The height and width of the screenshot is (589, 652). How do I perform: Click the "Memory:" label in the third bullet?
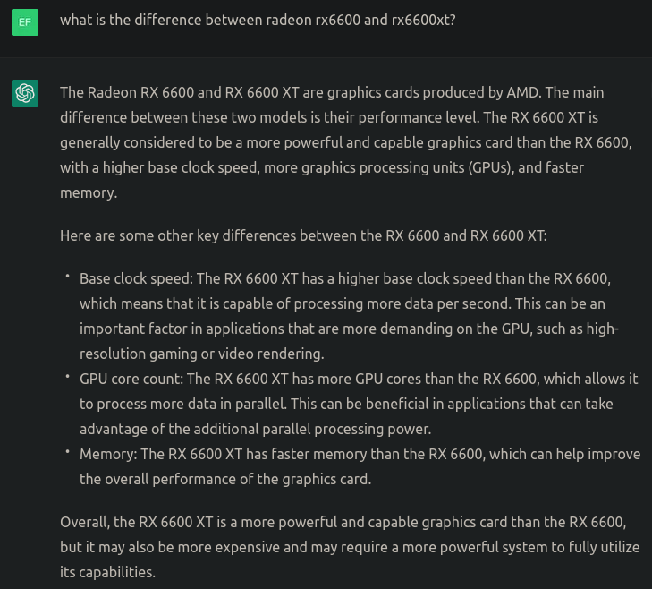click(x=108, y=454)
